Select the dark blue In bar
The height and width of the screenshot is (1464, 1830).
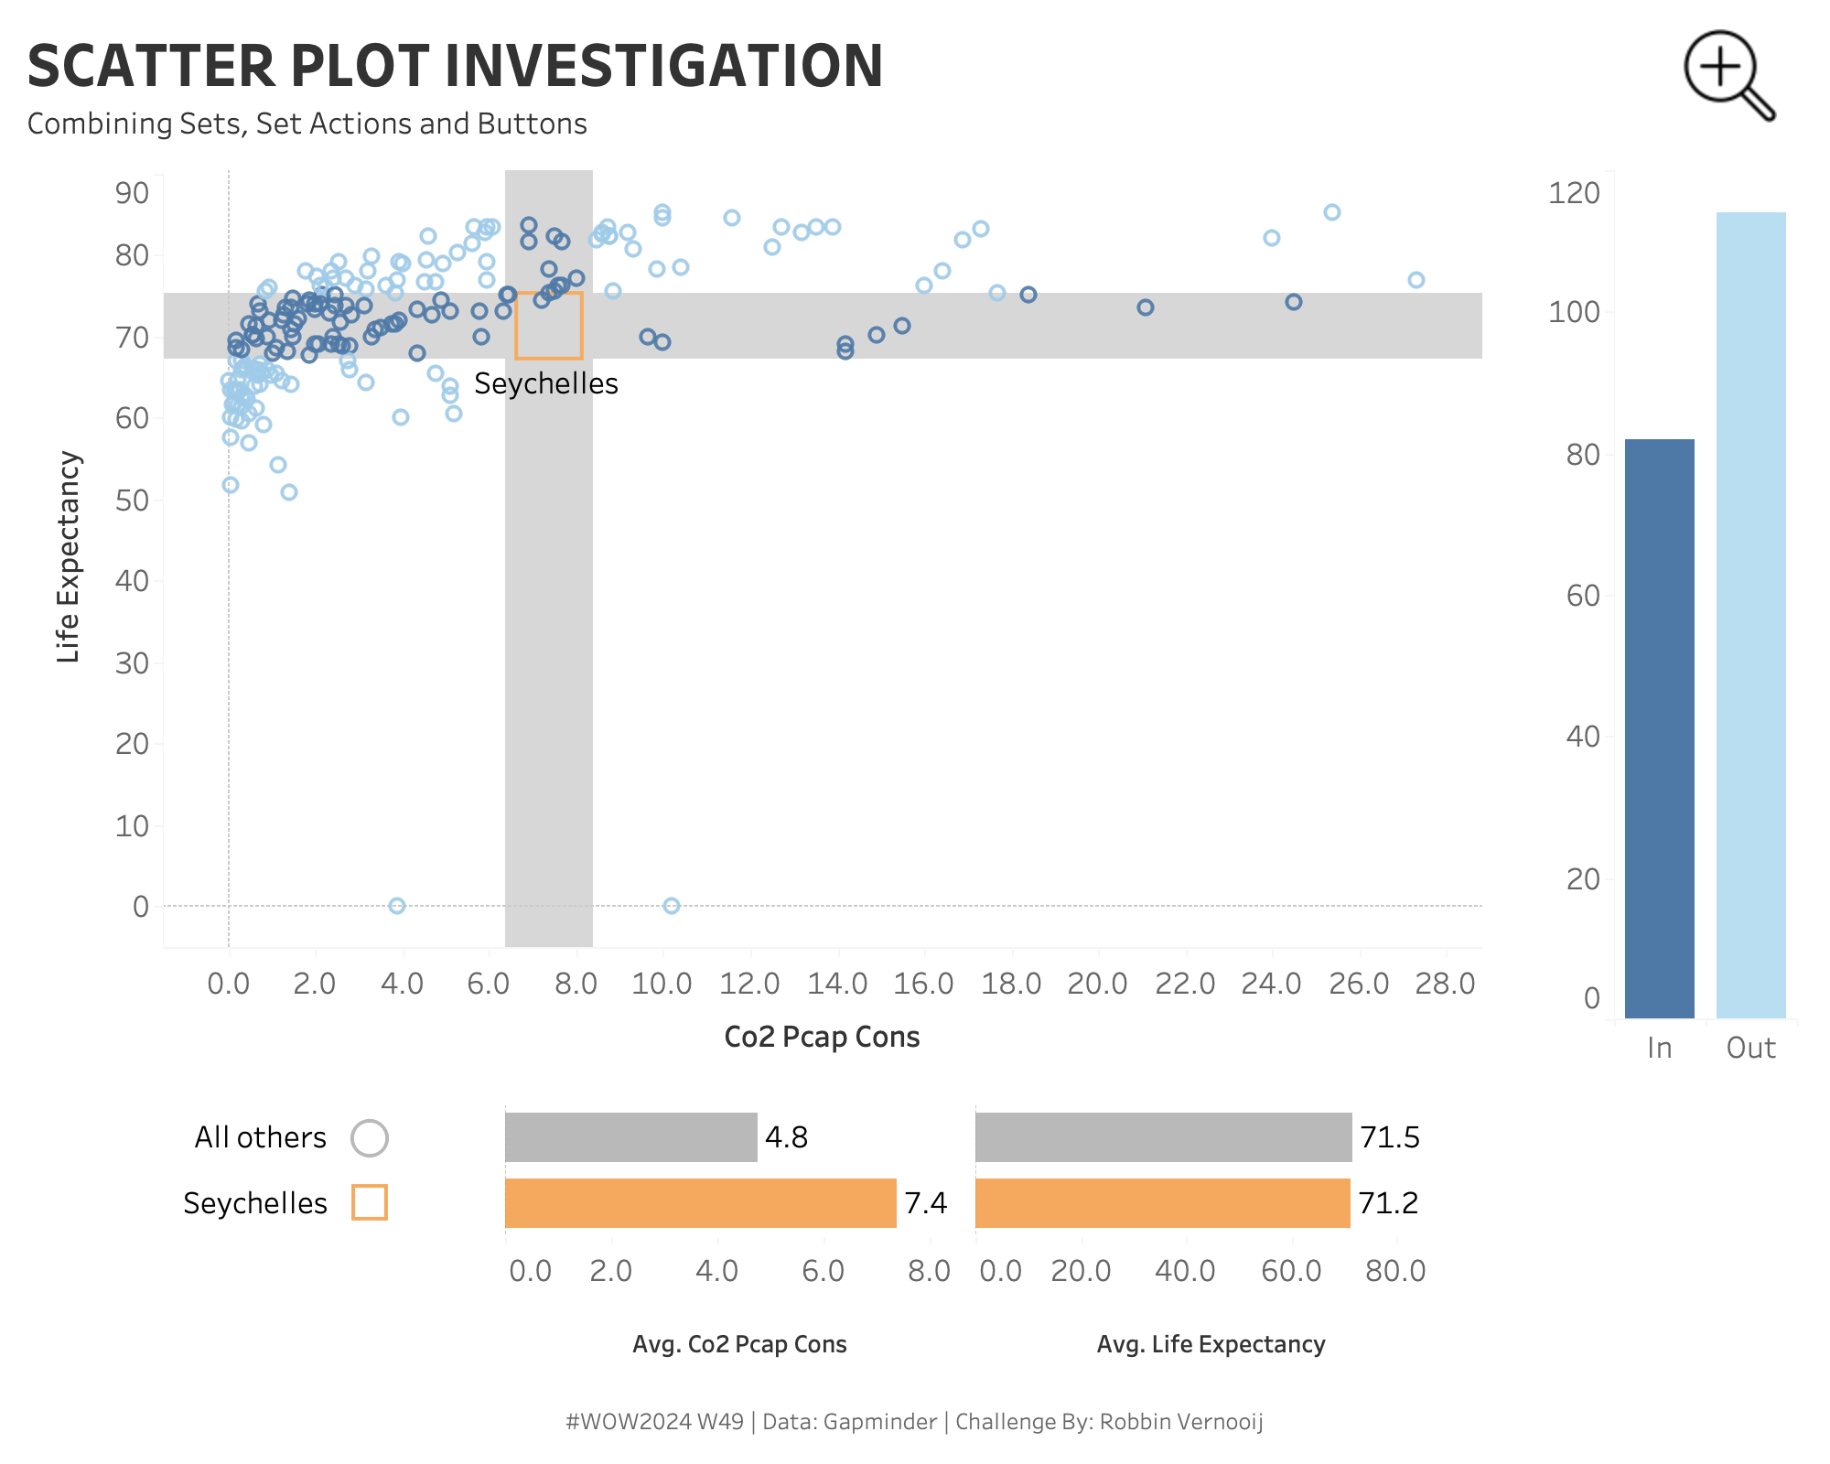point(1659,727)
